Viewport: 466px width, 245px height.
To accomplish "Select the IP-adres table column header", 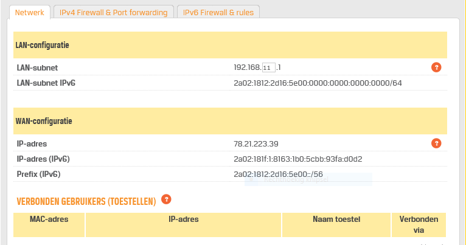I will 183,225.
